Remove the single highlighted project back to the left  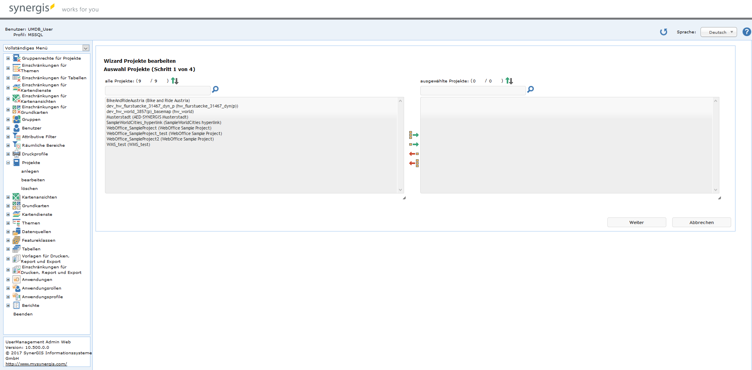pyautogui.click(x=414, y=154)
